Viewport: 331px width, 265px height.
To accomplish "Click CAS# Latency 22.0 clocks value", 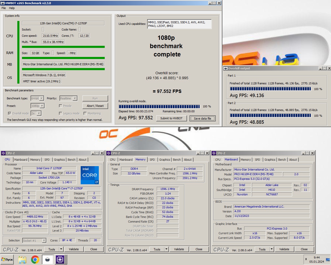I will tap(168, 198).
